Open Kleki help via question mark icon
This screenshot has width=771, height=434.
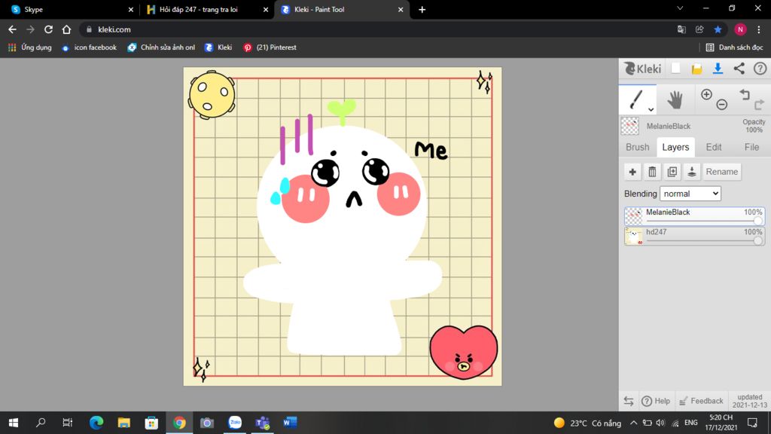point(760,69)
